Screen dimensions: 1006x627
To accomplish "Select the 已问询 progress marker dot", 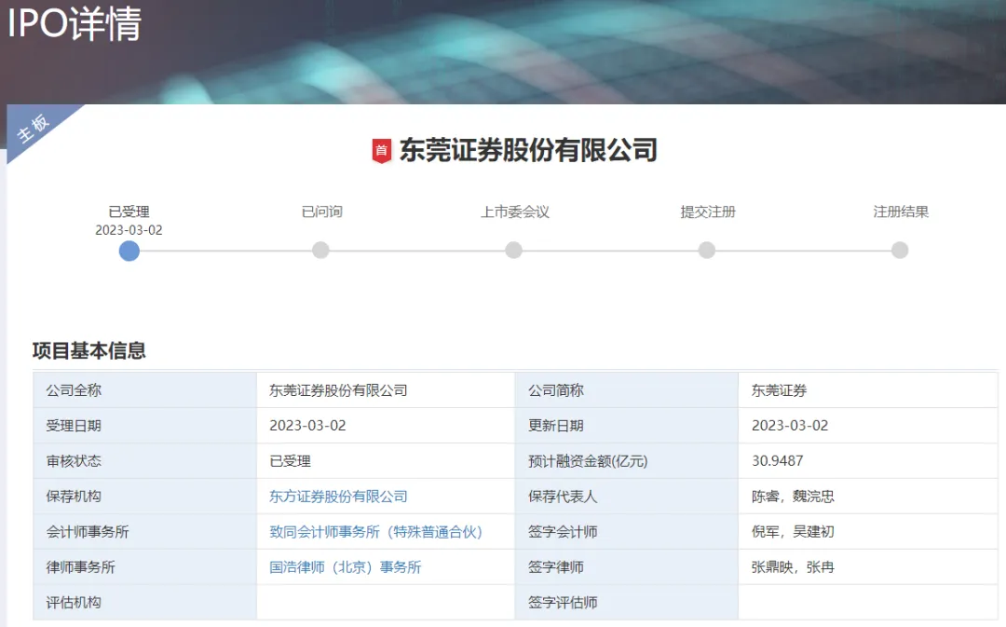I will 320,251.
